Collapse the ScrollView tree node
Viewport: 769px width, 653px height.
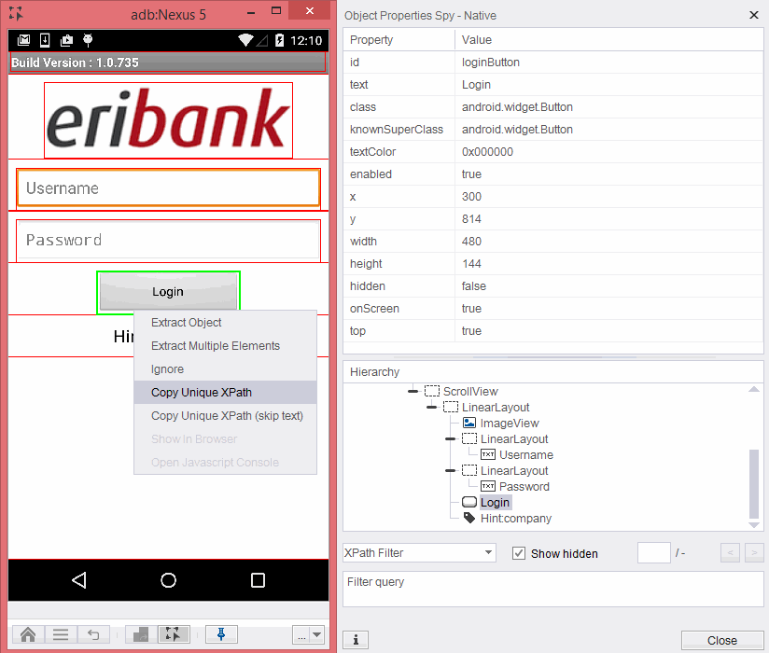tap(413, 392)
